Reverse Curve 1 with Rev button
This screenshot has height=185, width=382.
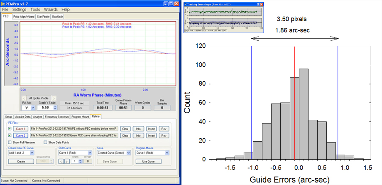(x=164, y=128)
